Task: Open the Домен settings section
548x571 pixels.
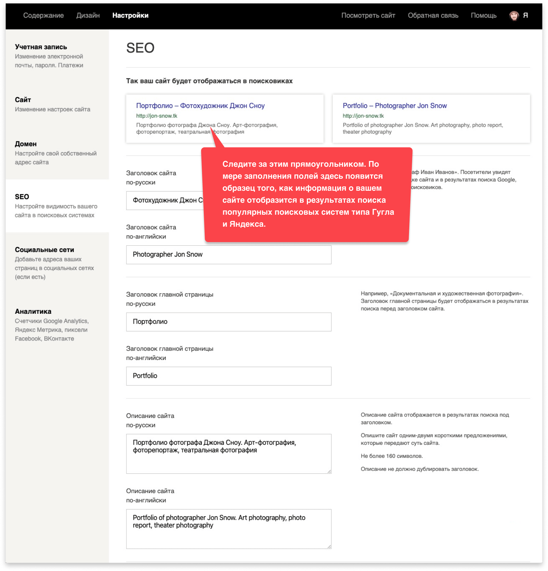Action: pyautogui.click(x=26, y=144)
